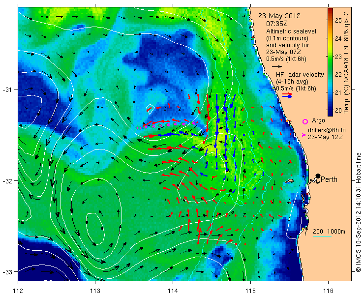The image size is (364, 295).
Task: Click the IMOS copyright timestamp text
Action: (358, 212)
